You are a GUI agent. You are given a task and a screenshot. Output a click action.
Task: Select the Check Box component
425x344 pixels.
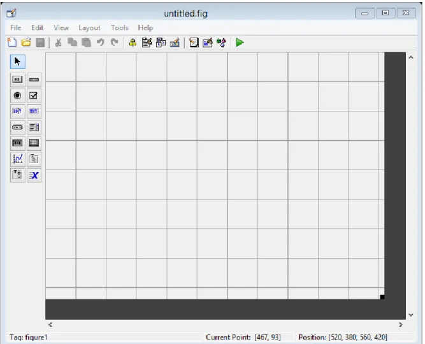point(34,96)
